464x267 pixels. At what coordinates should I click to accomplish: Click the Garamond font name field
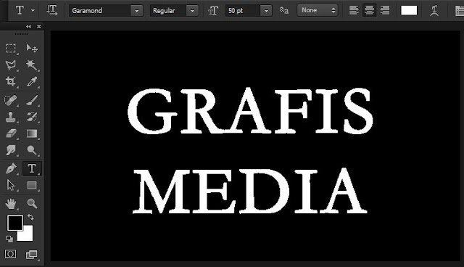click(100, 11)
